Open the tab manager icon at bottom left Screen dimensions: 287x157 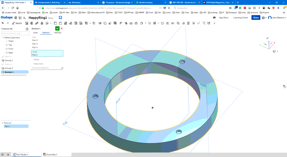click(3, 155)
